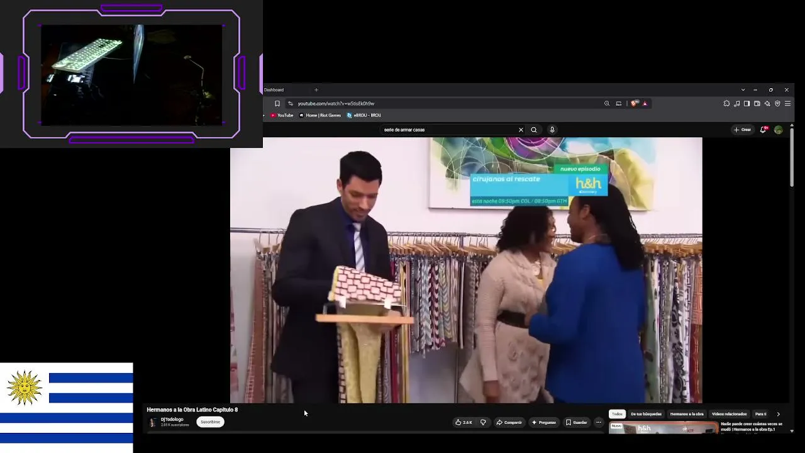This screenshot has height=453, width=805.
Task: Click the Guardar save button
Action: pyautogui.click(x=576, y=422)
